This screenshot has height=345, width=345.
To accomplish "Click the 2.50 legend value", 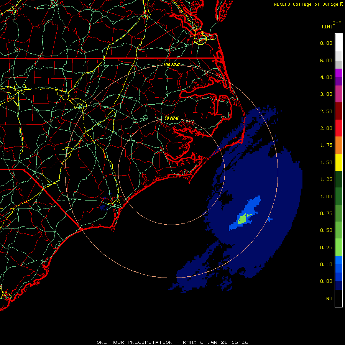I will 326,111.
